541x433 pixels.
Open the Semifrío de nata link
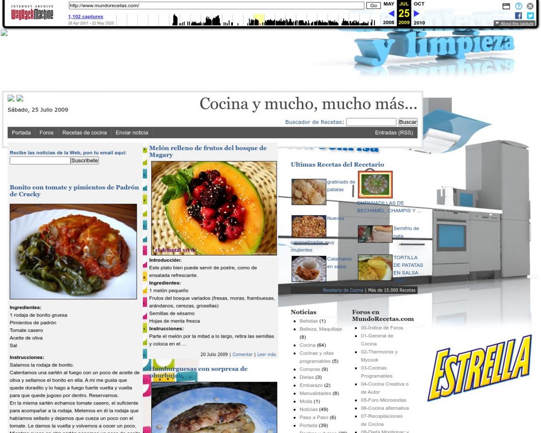click(x=406, y=232)
